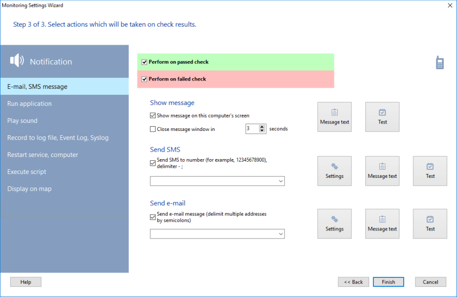Open Message text for Show message
The width and height of the screenshot is (457, 297).
334,117
